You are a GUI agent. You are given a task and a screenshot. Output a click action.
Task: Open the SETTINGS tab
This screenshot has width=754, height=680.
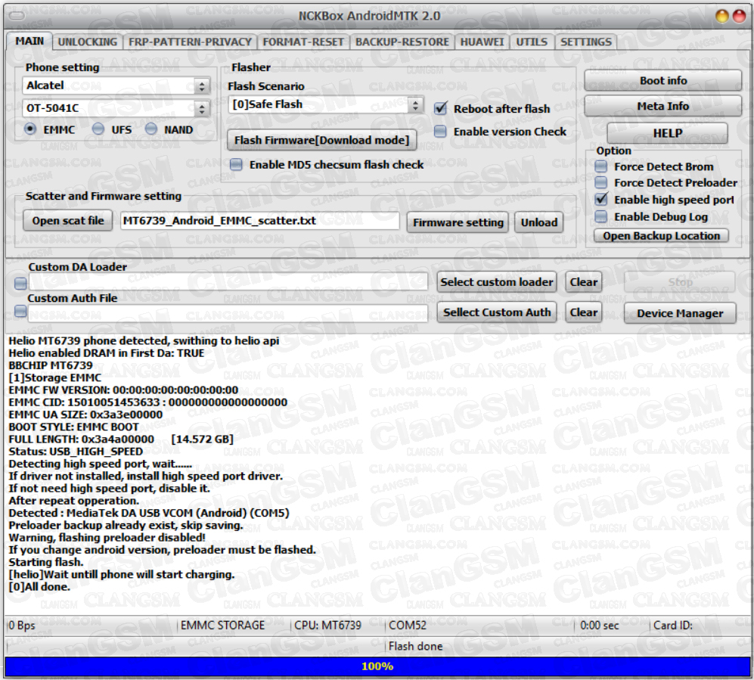click(585, 42)
